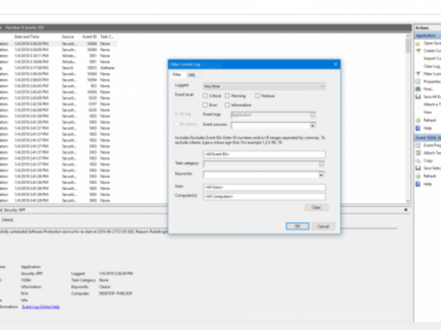Click Import Custom View in Actions pane
Viewport: 441px width, 330px height.
[x=432, y=58]
